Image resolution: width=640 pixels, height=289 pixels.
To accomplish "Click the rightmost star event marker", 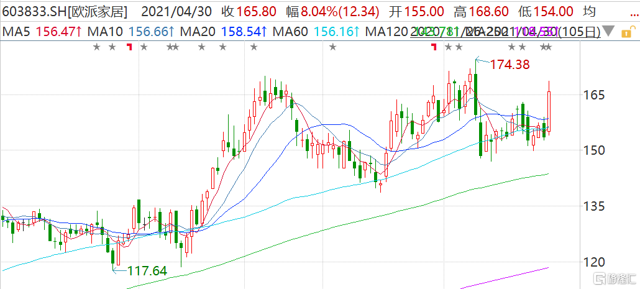I will [x=548, y=47].
